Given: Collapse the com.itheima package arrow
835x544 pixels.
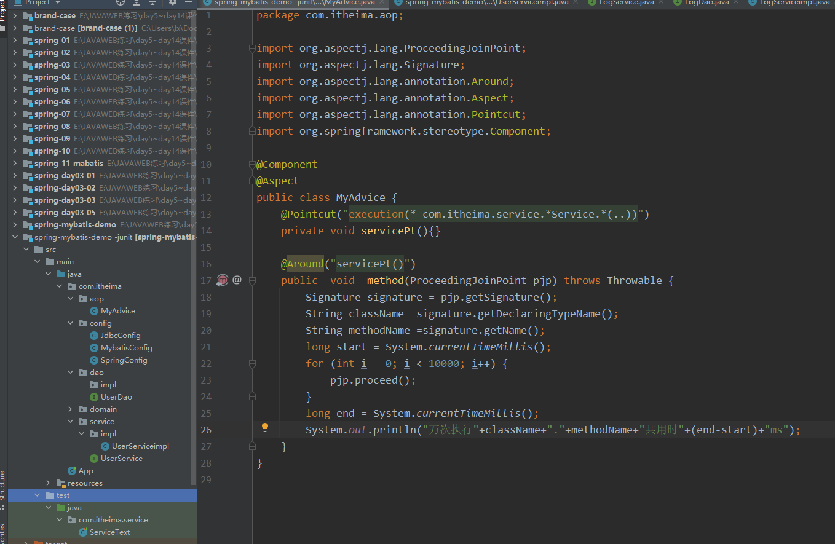Looking at the screenshot, I should click(60, 286).
